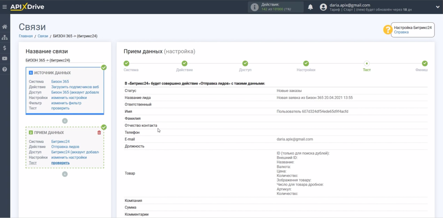Go to the home sidebar icon
The image size is (443, 218).
(x=5, y=27)
